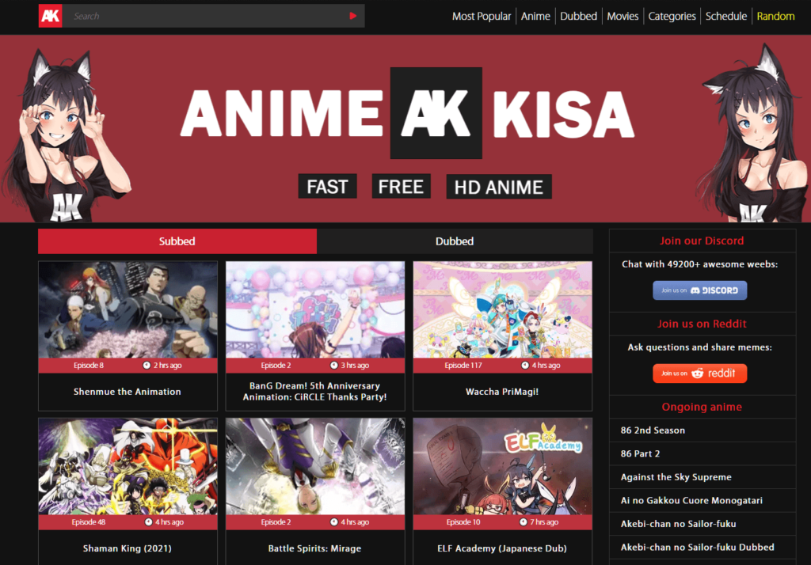Click into the search input field
The image size is (811, 565).
click(198, 16)
